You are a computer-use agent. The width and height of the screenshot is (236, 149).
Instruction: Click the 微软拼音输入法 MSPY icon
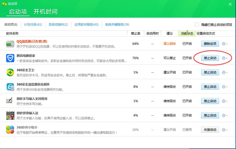coord(10,115)
